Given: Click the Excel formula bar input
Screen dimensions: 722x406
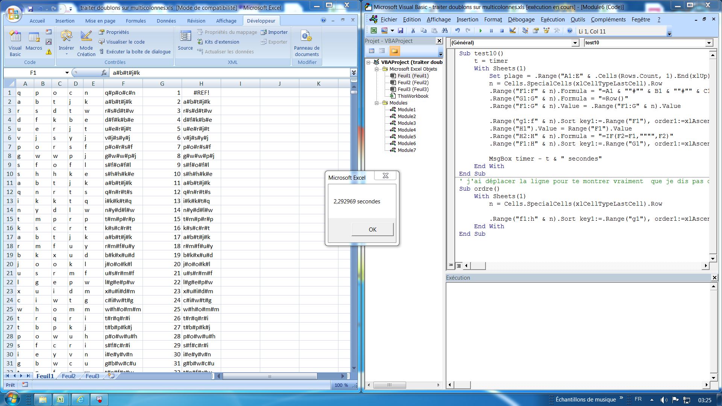Looking at the screenshot, I should 230,73.
